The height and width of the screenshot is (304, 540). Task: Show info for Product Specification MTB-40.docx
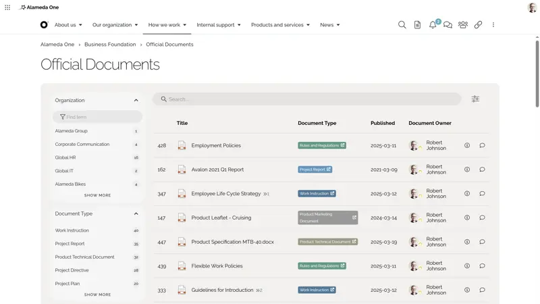pyautogui.click(x=467, y=242)
